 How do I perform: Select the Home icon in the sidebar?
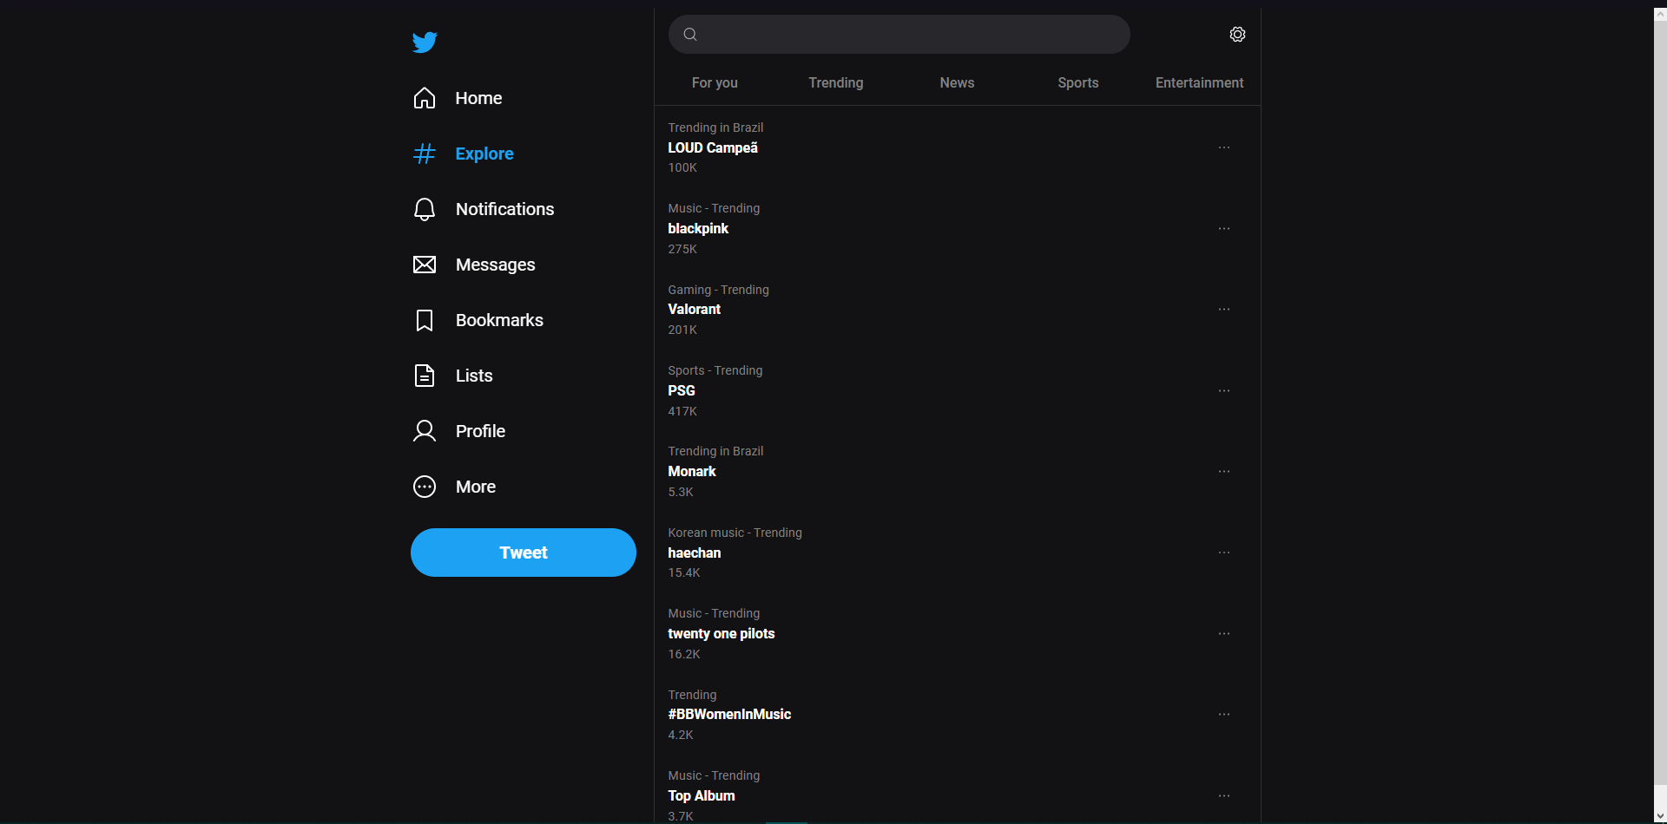point(425,98)
